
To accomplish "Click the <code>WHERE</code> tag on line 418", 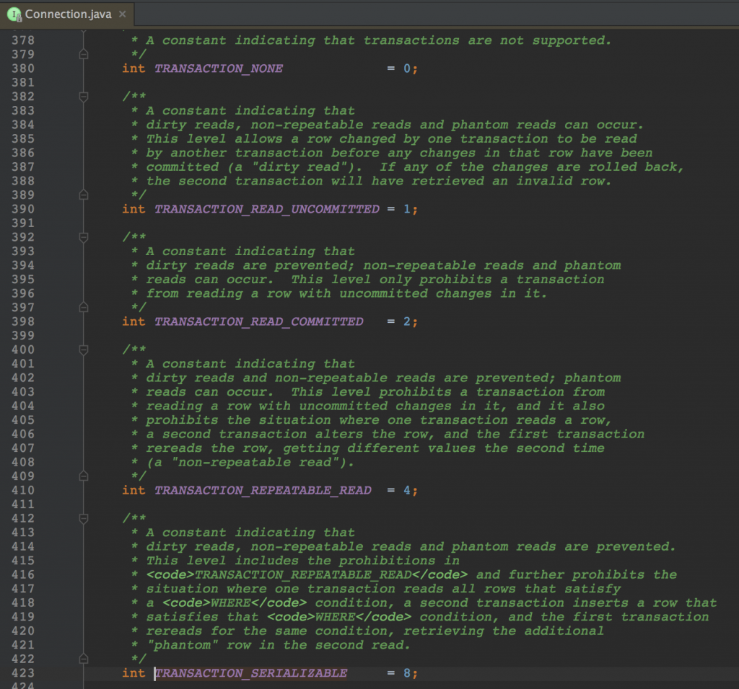I will click(235, 603).
